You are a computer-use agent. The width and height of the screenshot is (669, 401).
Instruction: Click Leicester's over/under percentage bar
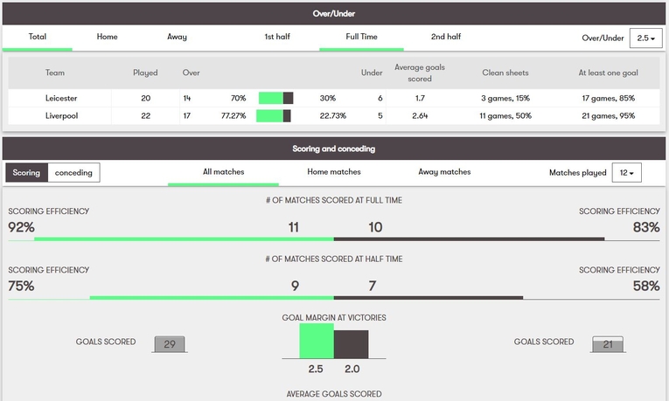275,99
